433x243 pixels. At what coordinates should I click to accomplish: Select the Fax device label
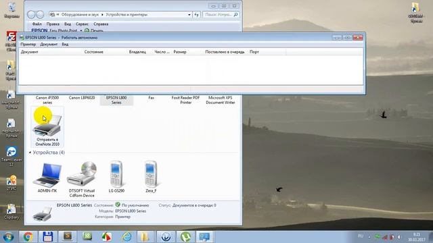[x=151, y=98]
